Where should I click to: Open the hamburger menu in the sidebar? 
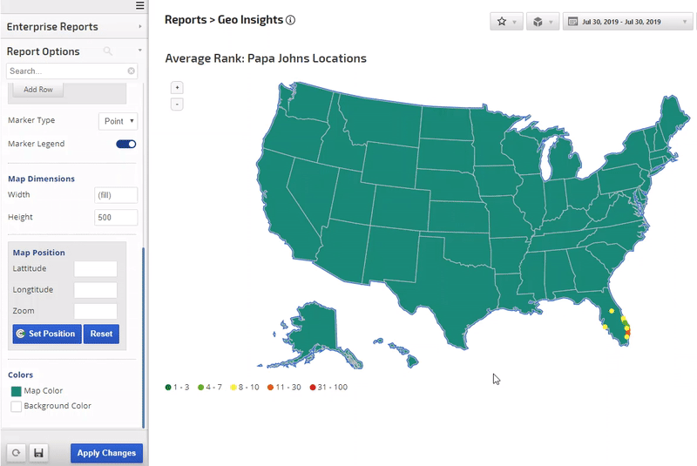139,6
